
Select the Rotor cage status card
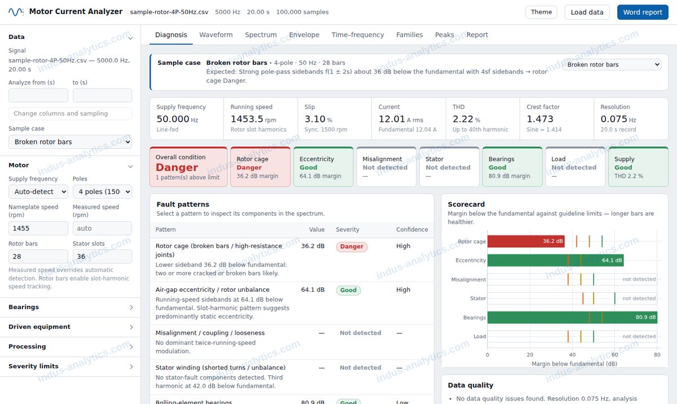[260, 167]
